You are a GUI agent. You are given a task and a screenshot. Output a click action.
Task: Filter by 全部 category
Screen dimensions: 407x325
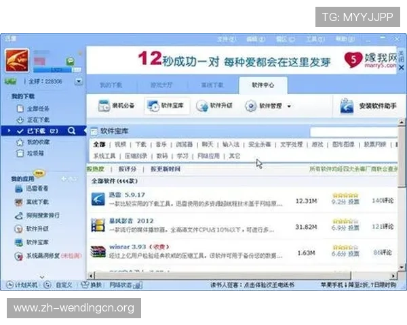100,144
